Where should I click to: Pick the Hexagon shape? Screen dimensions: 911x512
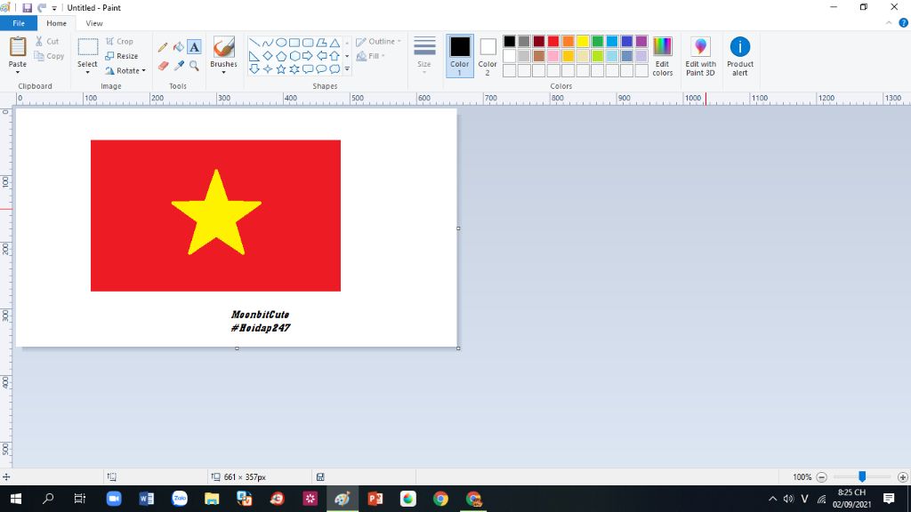[x=294, y=56]
